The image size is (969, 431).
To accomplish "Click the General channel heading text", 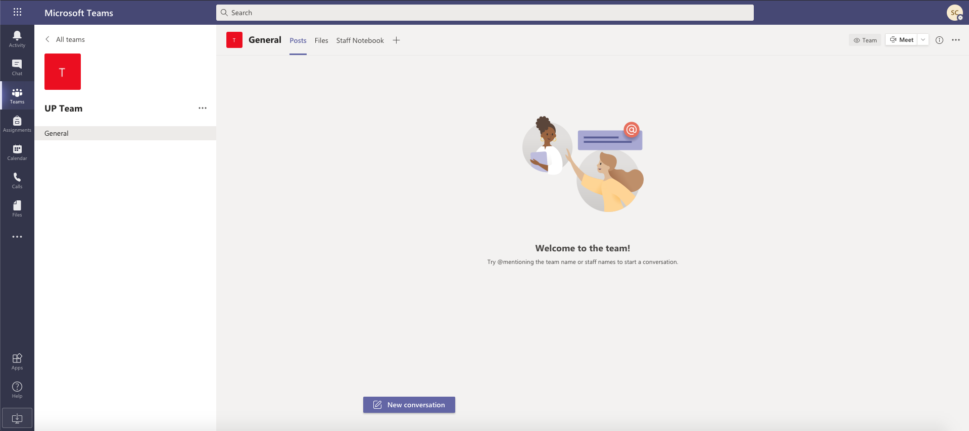I will [265, 40].
